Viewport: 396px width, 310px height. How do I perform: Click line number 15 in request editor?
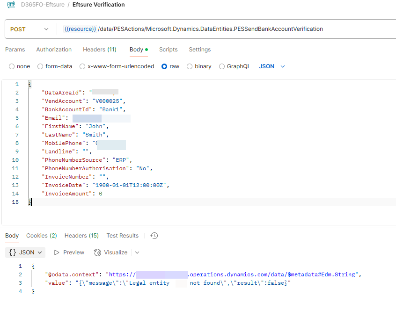[x=15, y=202]
